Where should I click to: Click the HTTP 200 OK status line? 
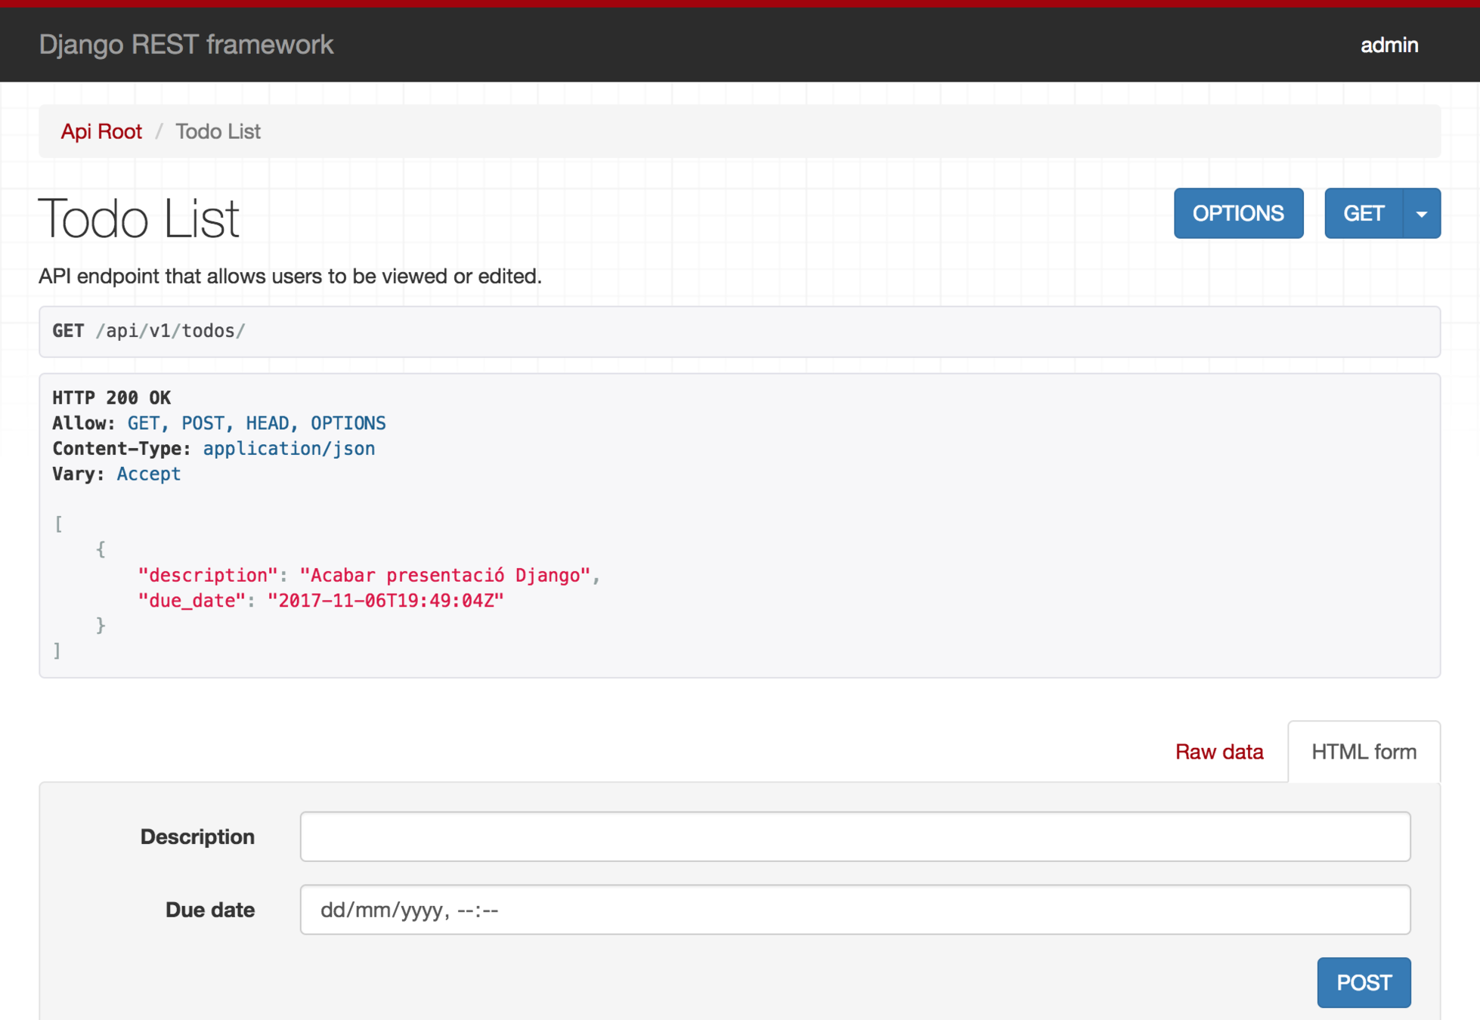[x=111, y=397]
